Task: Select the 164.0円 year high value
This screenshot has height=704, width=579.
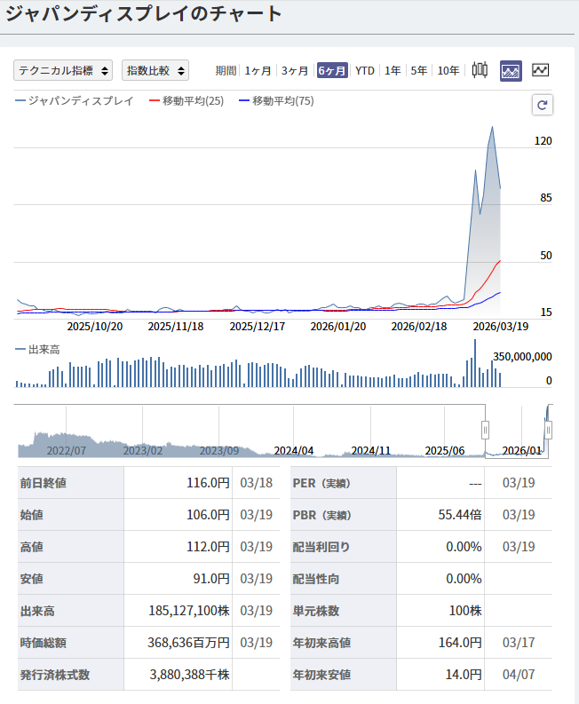Action: point(460,643)
